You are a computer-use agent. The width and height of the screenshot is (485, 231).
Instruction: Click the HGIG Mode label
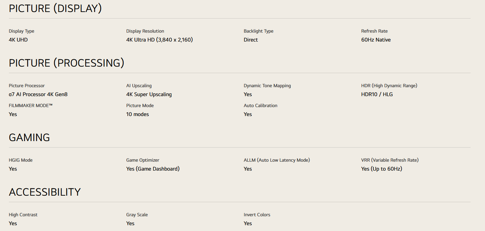(21, 160)
